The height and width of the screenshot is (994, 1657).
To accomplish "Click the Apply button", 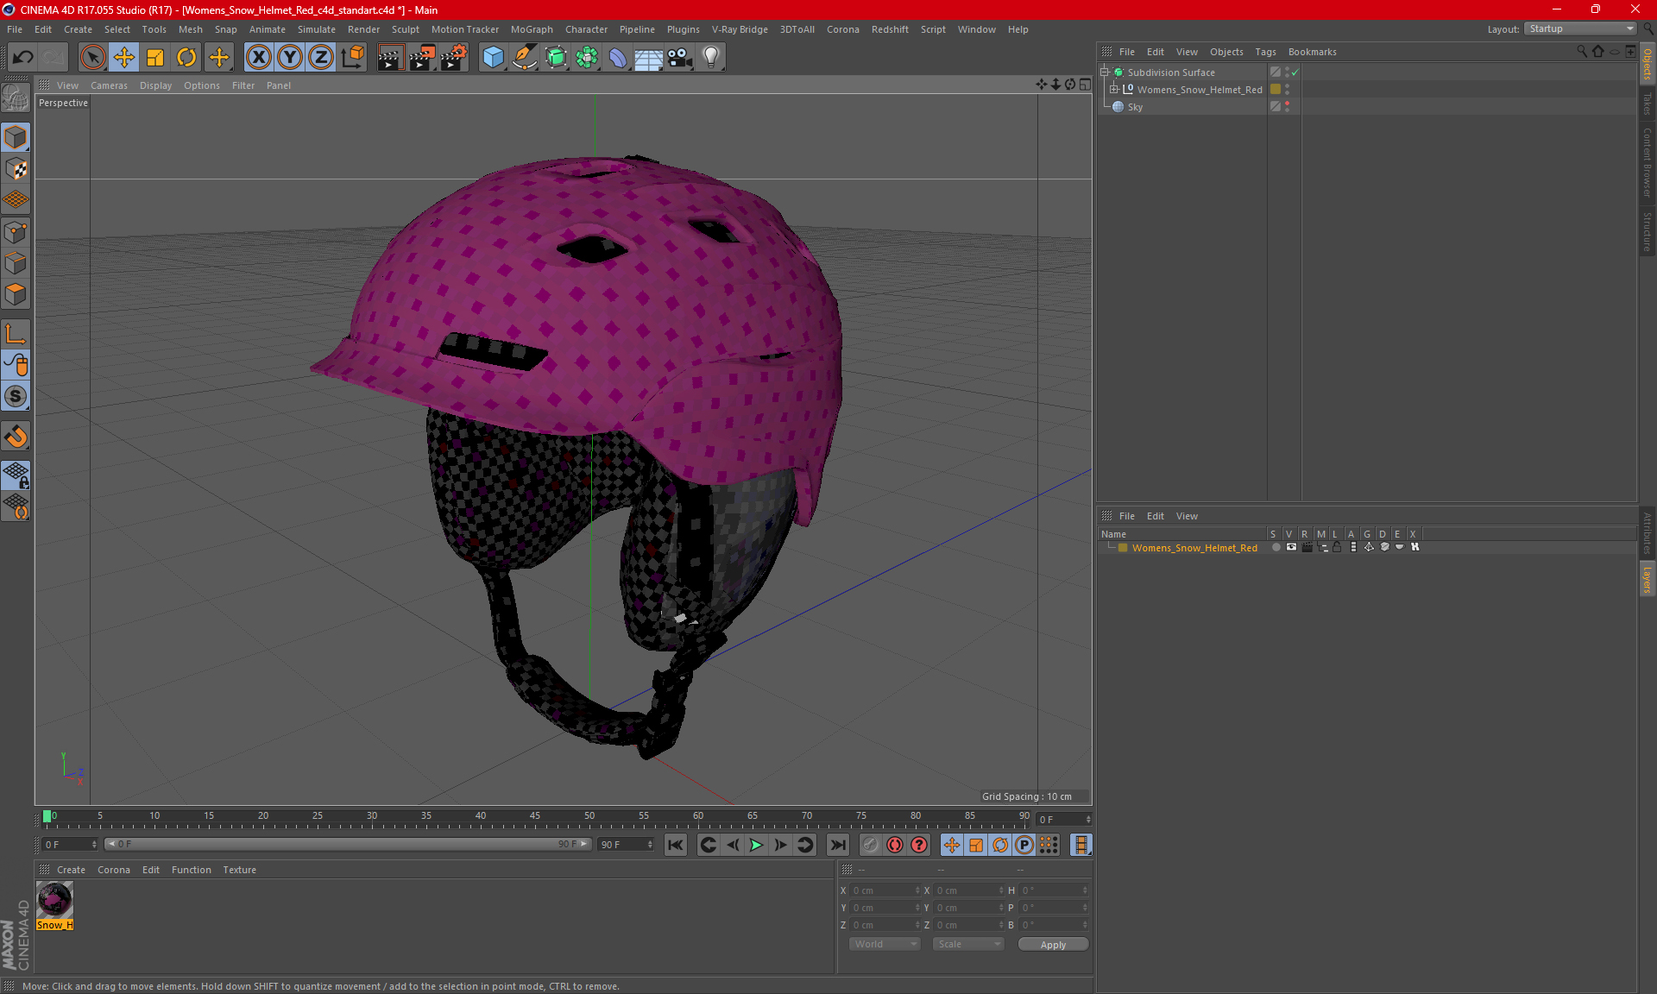I will pyautogui.click(x=1053, y=945).
